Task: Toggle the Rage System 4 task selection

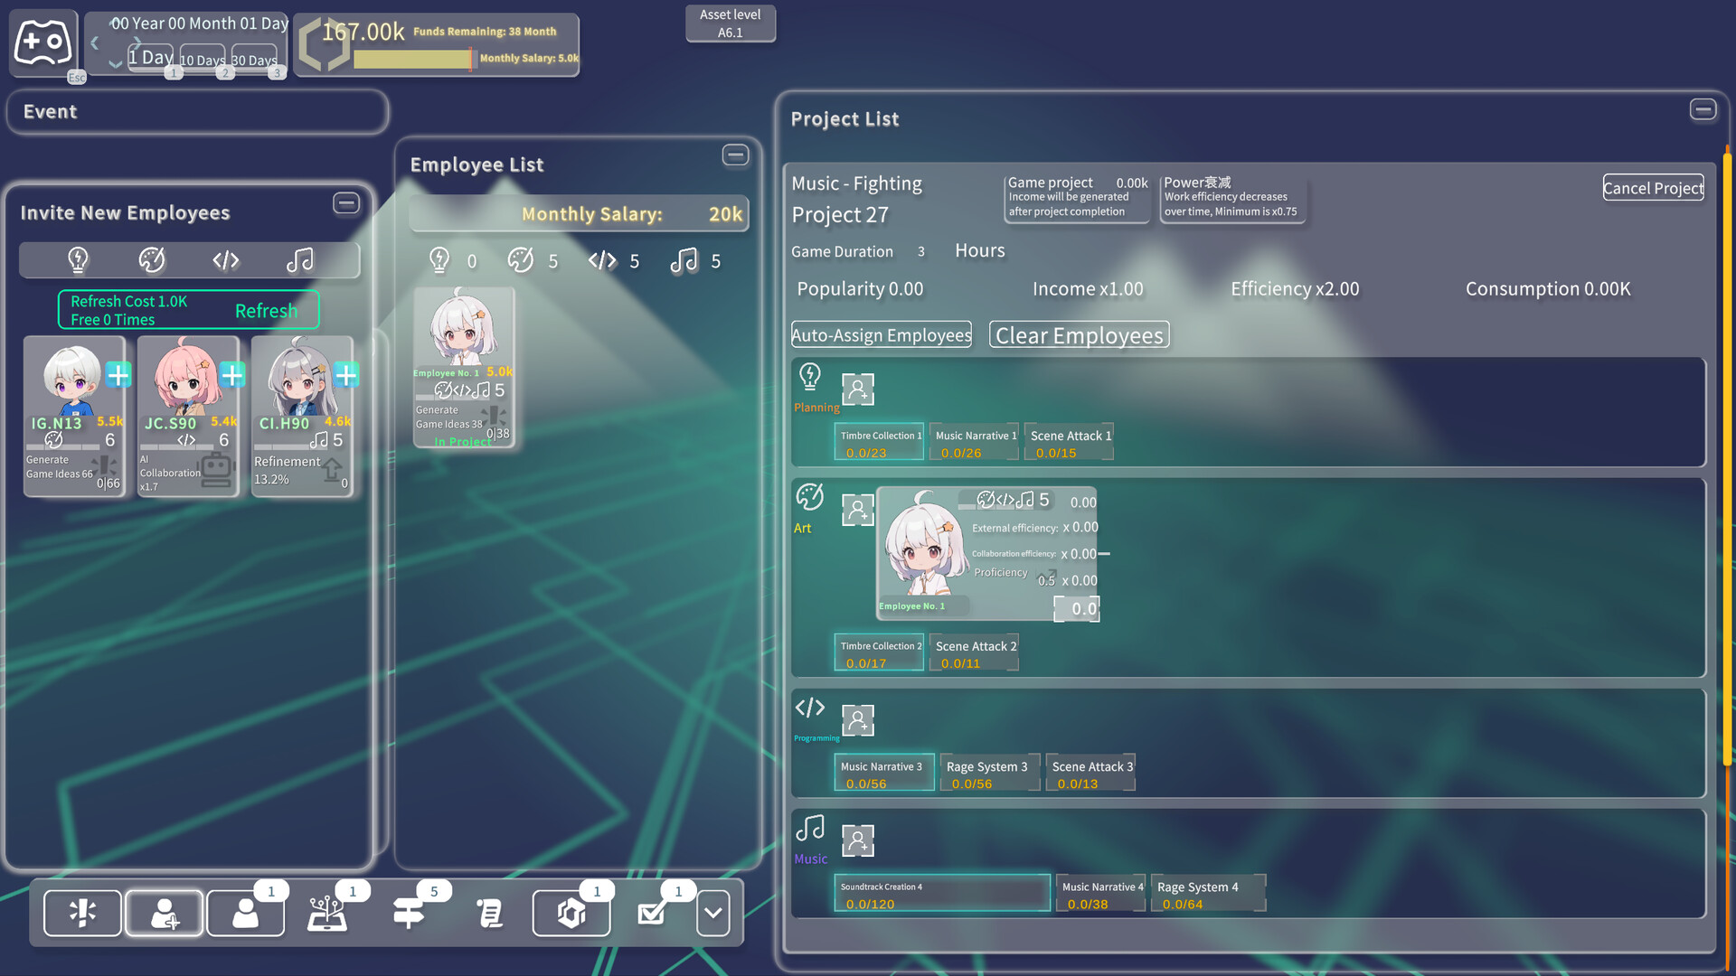Action: click(x=1208, y=893)
